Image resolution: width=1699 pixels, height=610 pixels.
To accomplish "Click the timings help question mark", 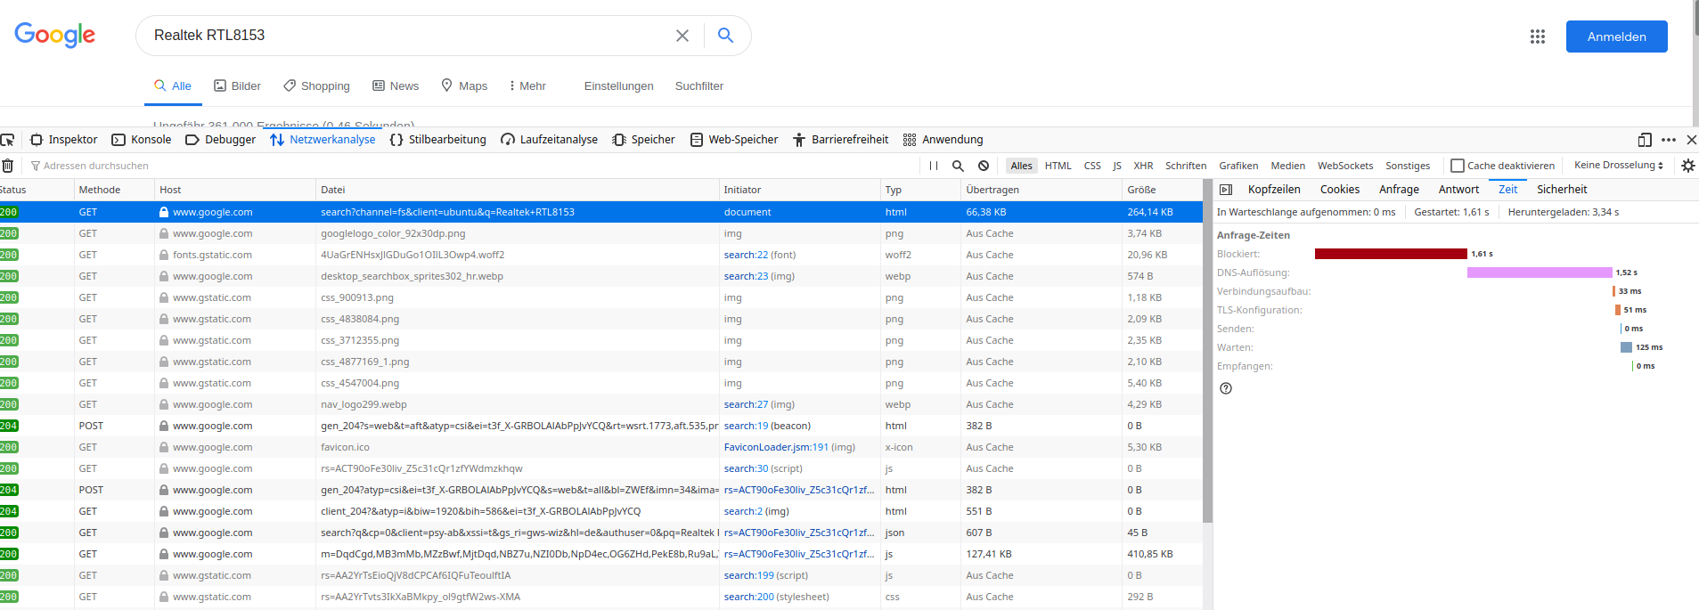I will click(x=1226, y=388).
